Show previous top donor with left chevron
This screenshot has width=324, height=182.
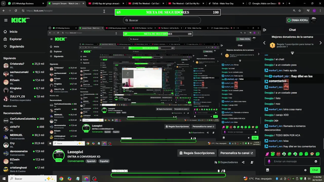click(264, 43)
